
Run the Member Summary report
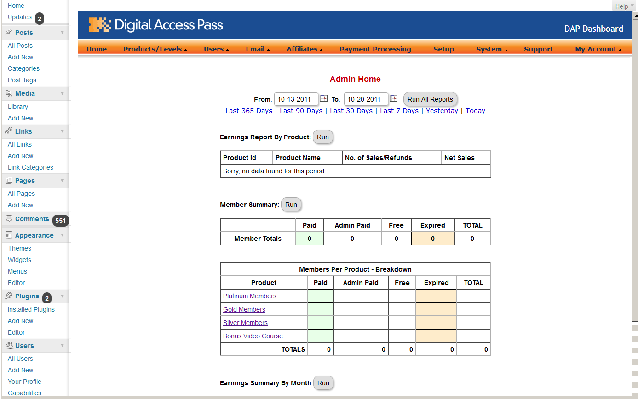(291, 205)
